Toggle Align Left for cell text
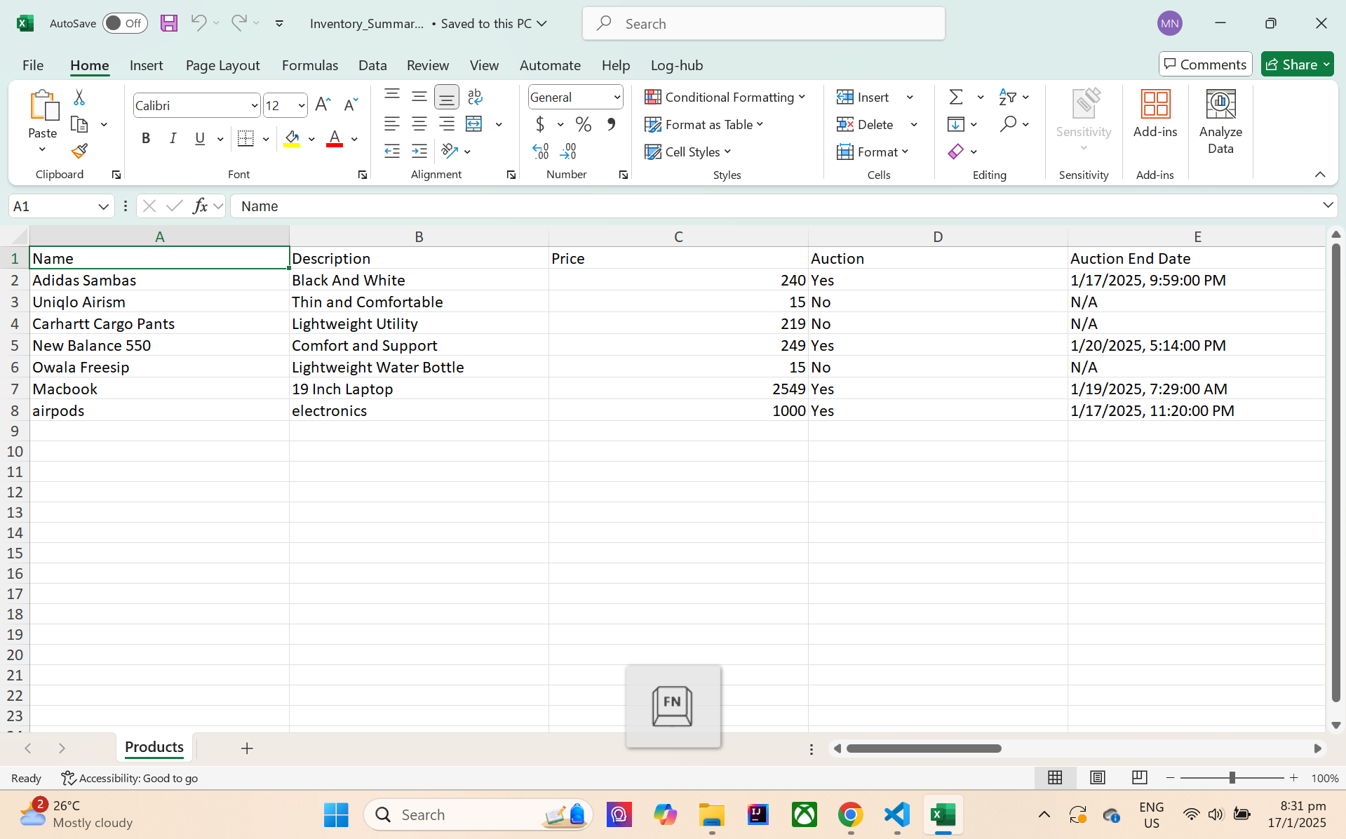This screenshot has width=1346, height=839. point(392,124)
